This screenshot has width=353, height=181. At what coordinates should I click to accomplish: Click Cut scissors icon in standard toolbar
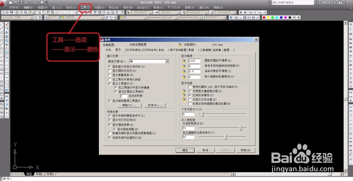(40, 12)
